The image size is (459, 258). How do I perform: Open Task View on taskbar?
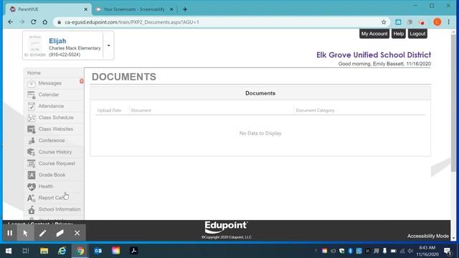point(26,251)
